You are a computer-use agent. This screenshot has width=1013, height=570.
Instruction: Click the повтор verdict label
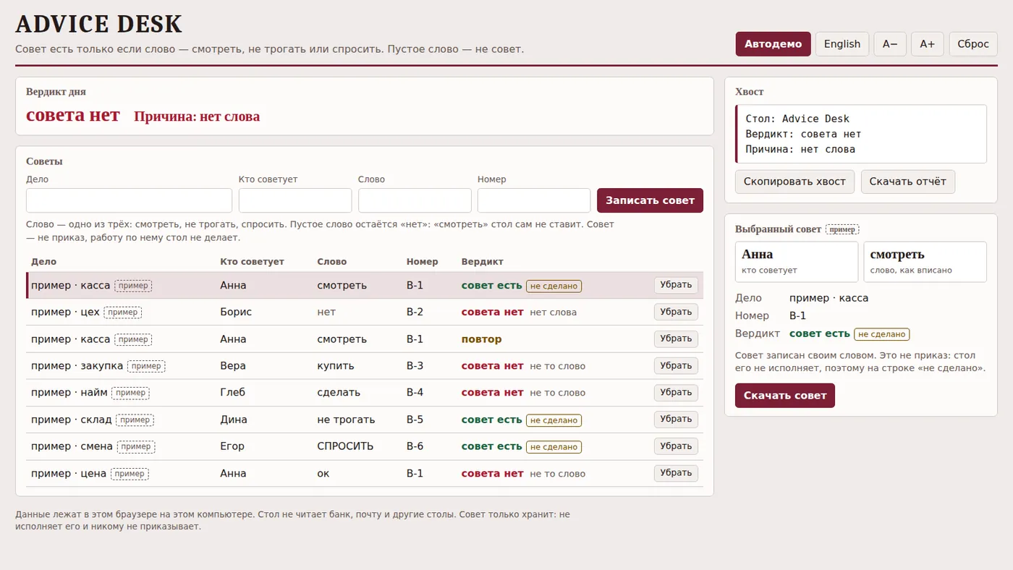pyautogui.click(x=481, y=339)
